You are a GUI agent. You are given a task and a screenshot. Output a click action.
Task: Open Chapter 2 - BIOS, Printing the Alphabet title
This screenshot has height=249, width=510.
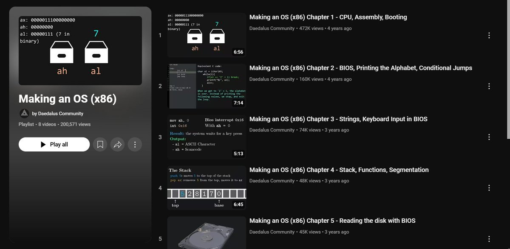pyautogui.click(x=361, y=68)
